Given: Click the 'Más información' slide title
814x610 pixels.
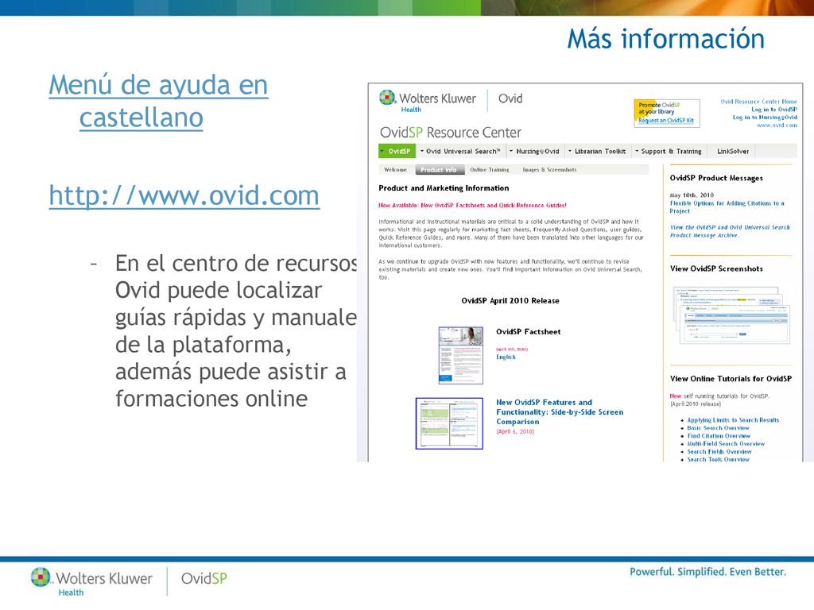Looking at the screenshot, I should [666, 39].
